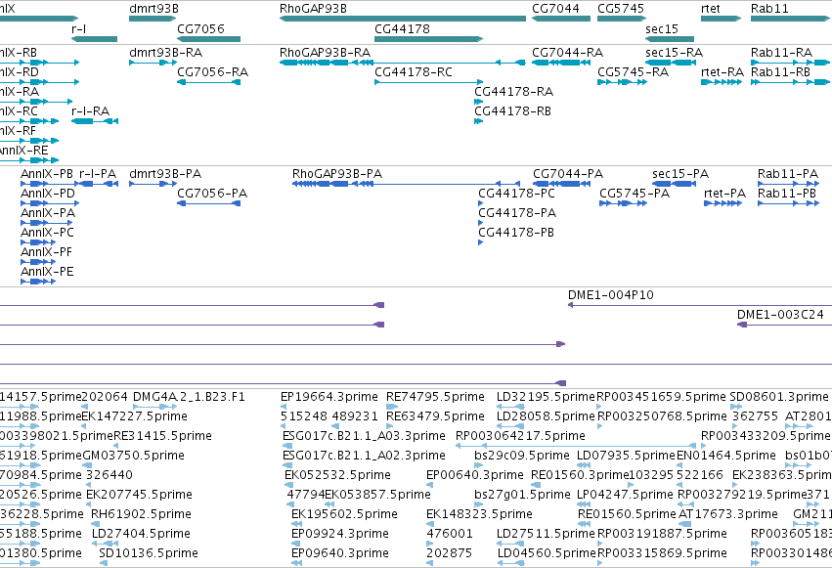This screenshot has height=568, width=832.
Task: Select the ESG017c.B21.1_A03.3prime EST label
Action: (364, 435)
